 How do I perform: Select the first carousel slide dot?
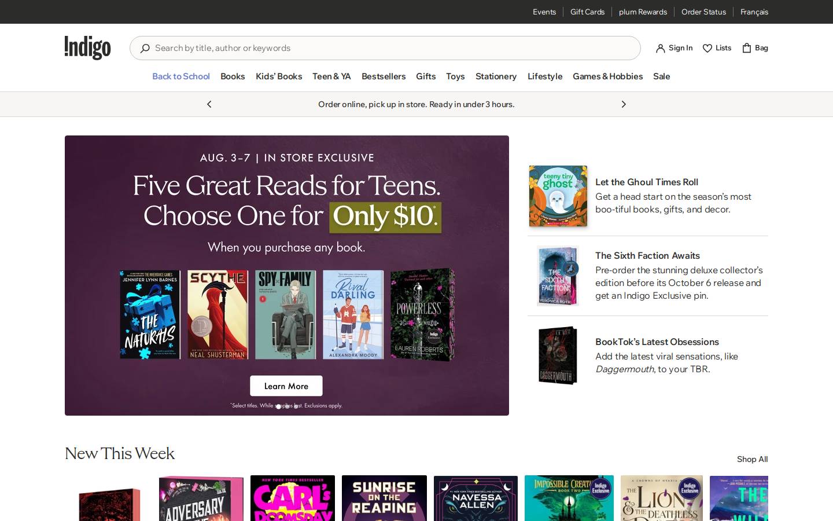point(278,406)
